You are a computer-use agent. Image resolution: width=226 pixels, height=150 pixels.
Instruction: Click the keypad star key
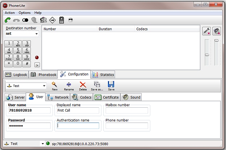(9, 64)
